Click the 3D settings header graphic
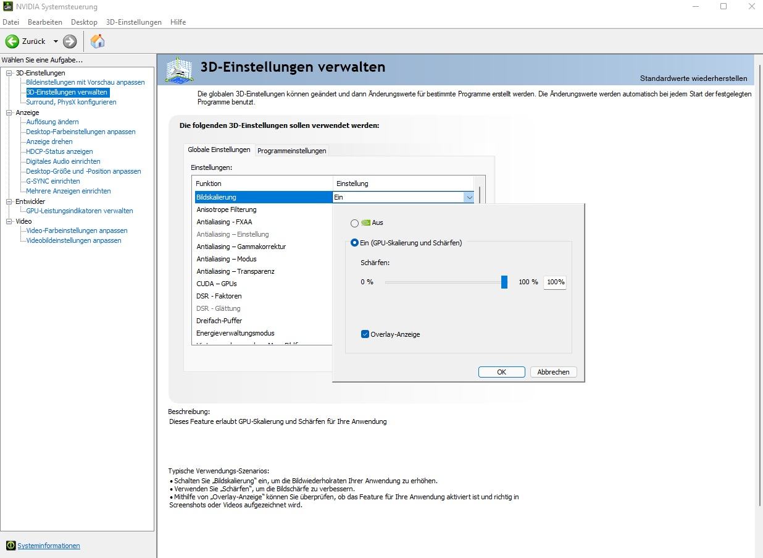The height and width of the screenshot is (558, 763). (x=178, y=70)
